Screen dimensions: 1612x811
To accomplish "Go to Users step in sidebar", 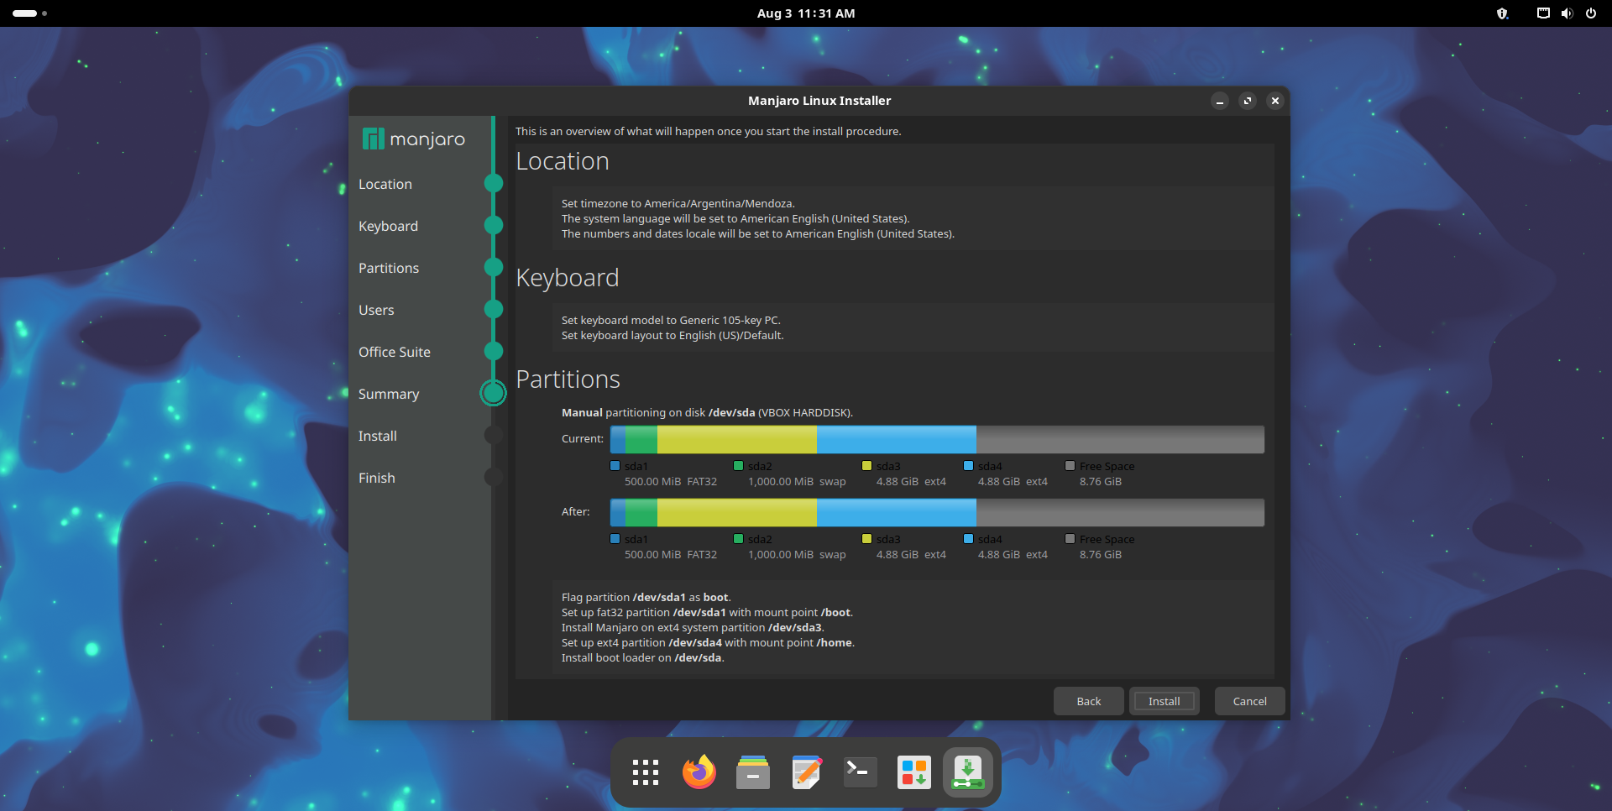I will (x=376, y=310).
